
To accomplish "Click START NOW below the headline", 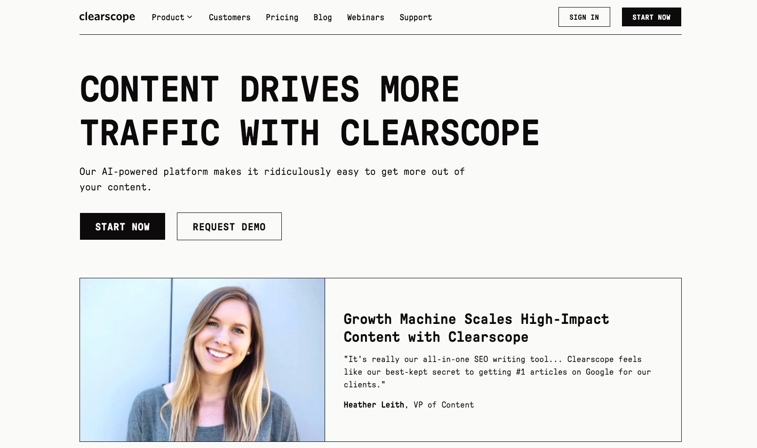I will [122, 227].
